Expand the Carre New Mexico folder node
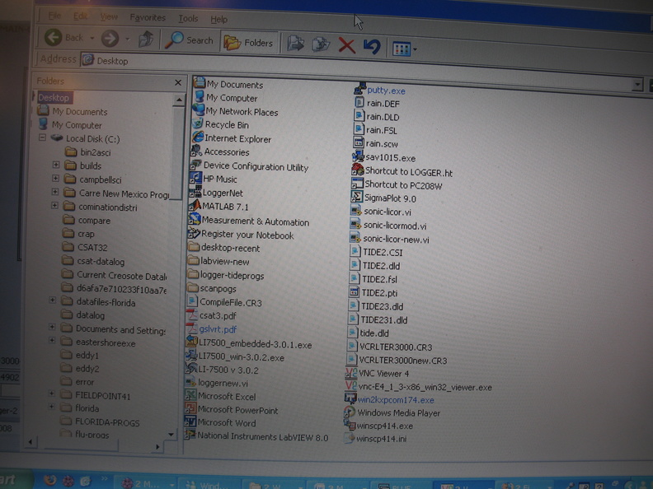The width and height of the screenshot is (653, 489). (55, 192)
